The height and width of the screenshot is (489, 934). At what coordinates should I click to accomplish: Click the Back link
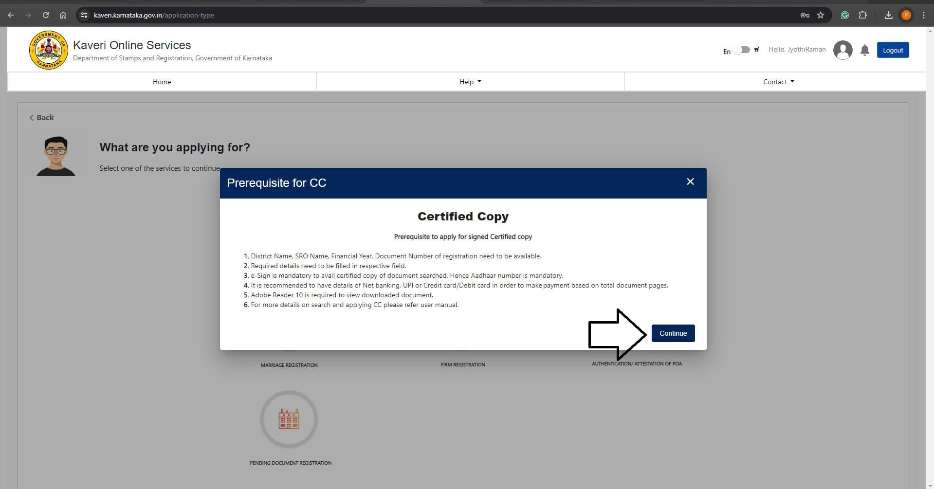pos(41,118)
